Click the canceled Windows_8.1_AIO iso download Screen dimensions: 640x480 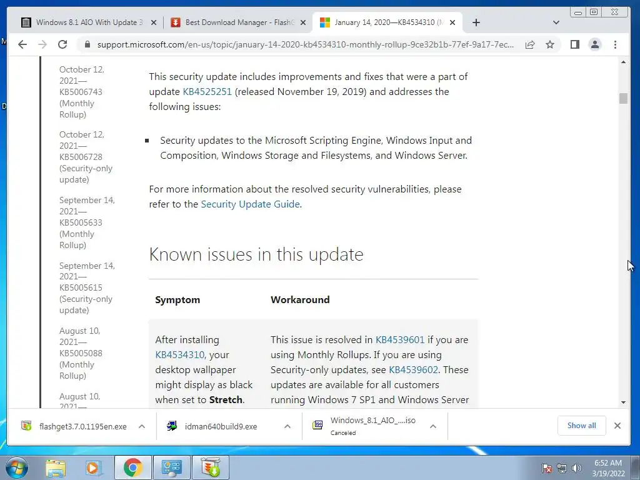click(x=364, y=426)
